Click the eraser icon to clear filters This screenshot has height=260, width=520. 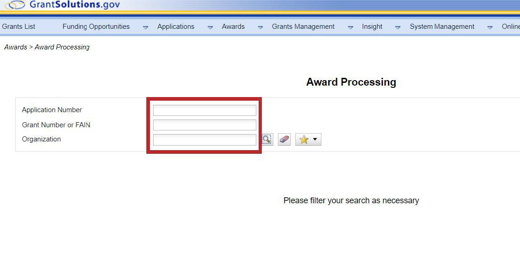coord(284,140)
